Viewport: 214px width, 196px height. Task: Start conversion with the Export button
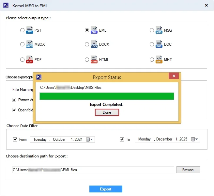(106, 189)
